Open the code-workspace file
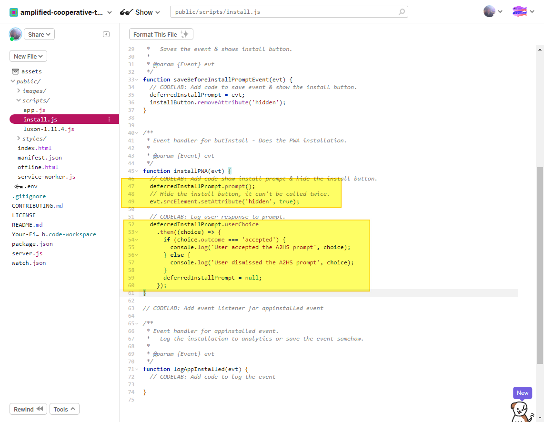The image size is (544, 422). [x=54, y=234]
